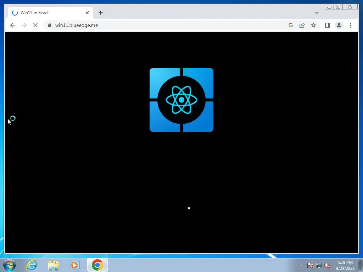The image size is (363, 272).
Task: Open Windows Explorer folder in taskbar
Action: [x=54, y=265]
